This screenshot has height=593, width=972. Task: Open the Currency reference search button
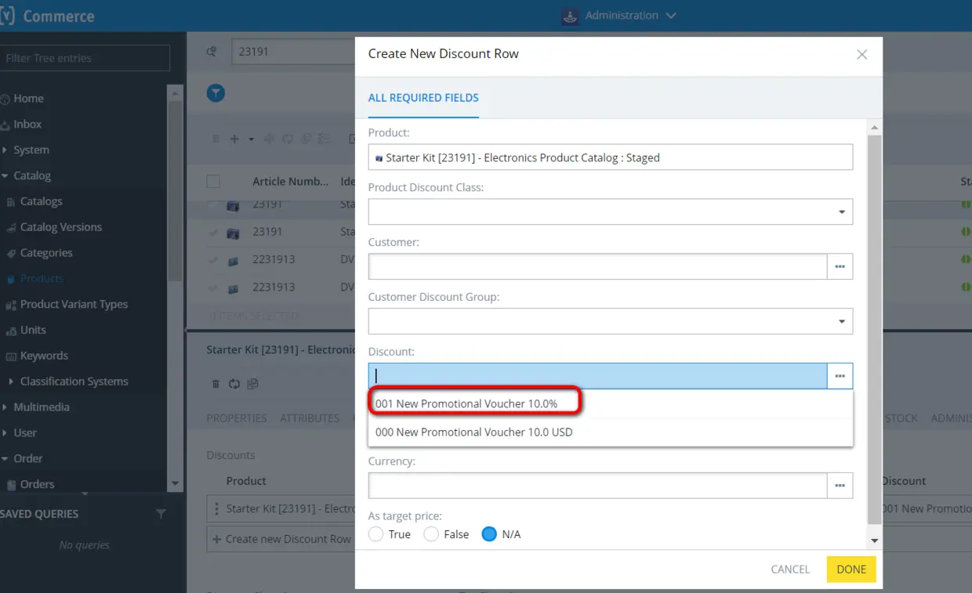840,486
